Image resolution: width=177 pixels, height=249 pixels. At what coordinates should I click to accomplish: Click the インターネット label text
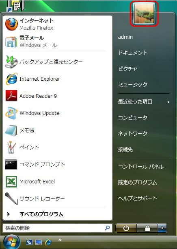click(37, 21)
